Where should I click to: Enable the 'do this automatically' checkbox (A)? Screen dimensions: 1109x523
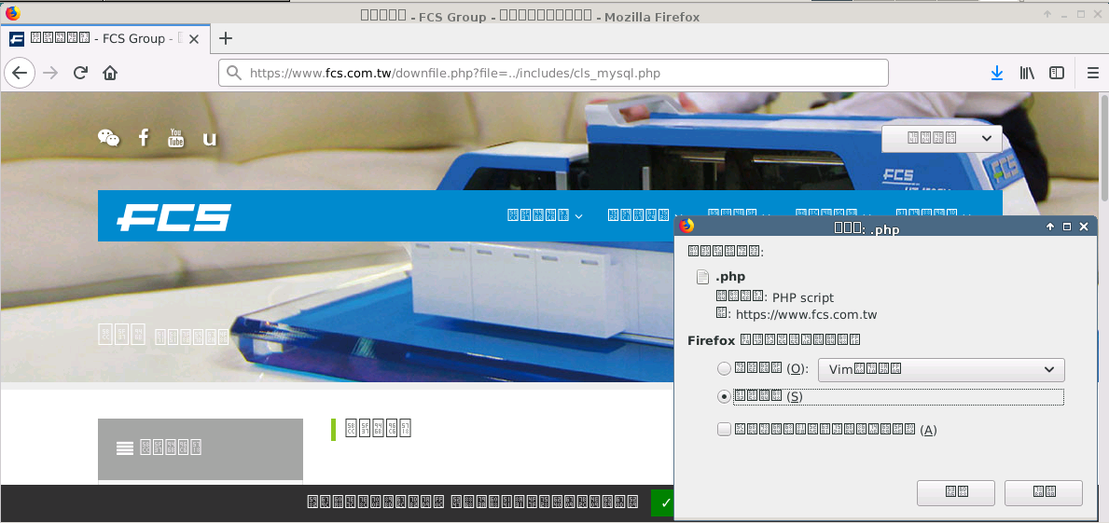724,429
